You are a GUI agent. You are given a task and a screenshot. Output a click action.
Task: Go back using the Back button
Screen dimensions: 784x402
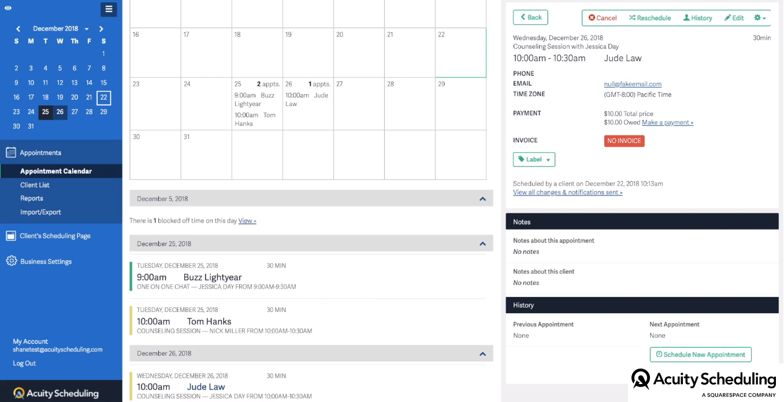pos(530,17)
